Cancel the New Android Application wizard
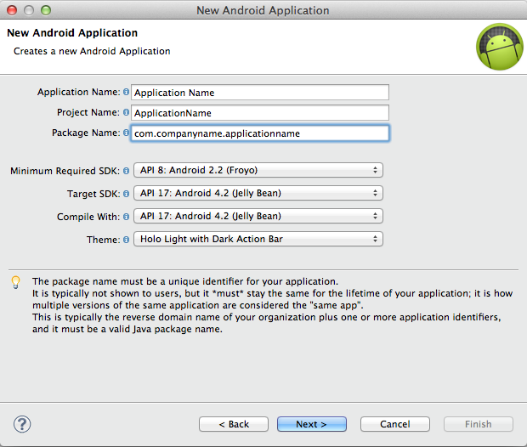Viewport: 527px width, 447px height. (x=394, y=424)
